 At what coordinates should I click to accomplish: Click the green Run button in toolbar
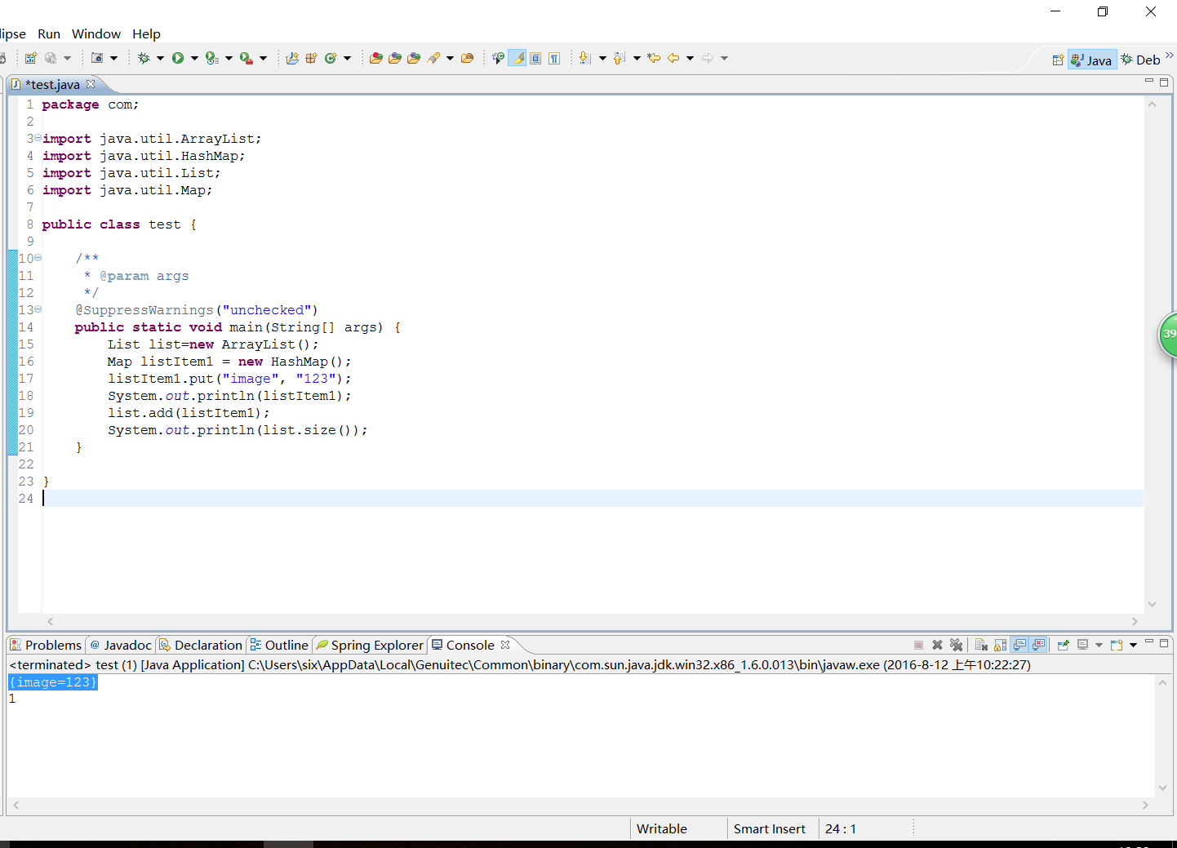(177, 58)
